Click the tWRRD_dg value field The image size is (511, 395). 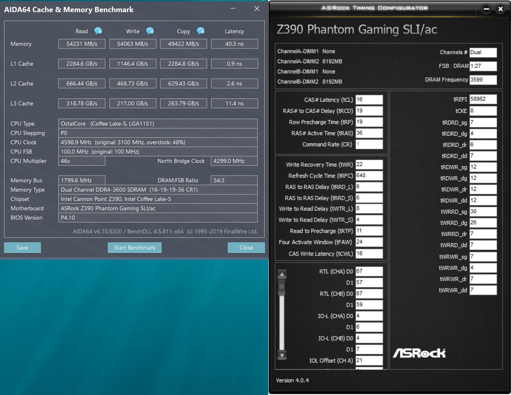pyautogui.click(x=483, y=223)
